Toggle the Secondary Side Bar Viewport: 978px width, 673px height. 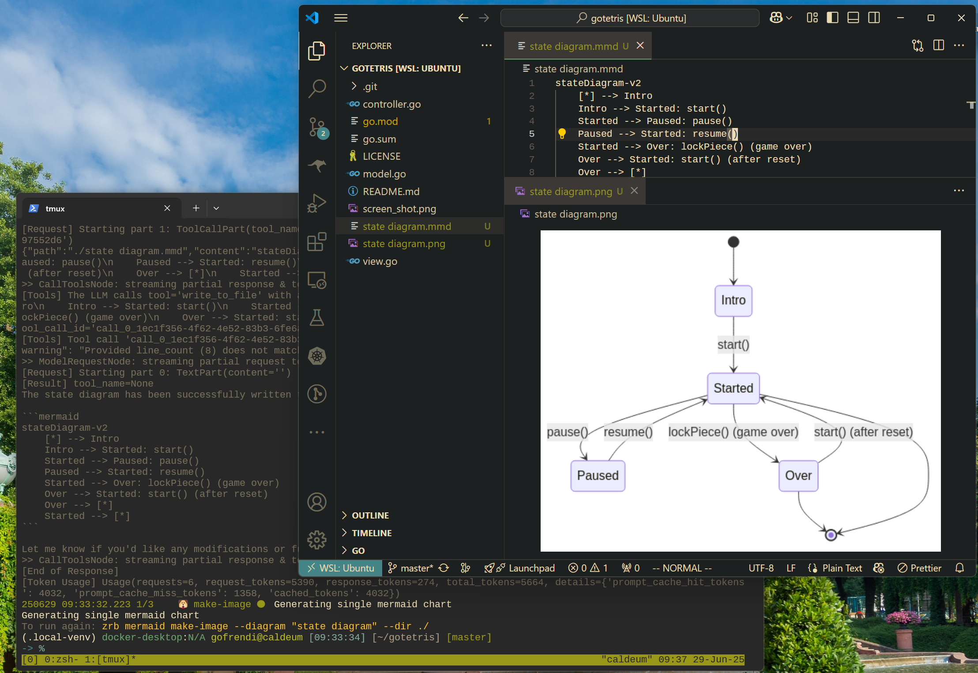click(873, 18)
